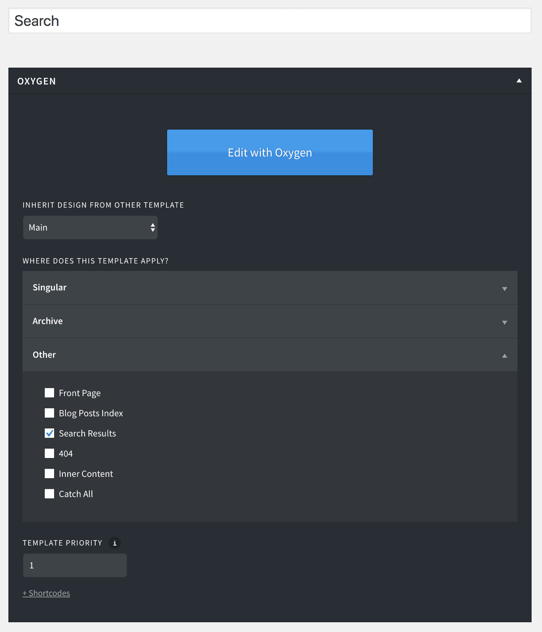Expand the Archive section arrow
The width and height of the screenshot is (542, 632).
point(504,322)
